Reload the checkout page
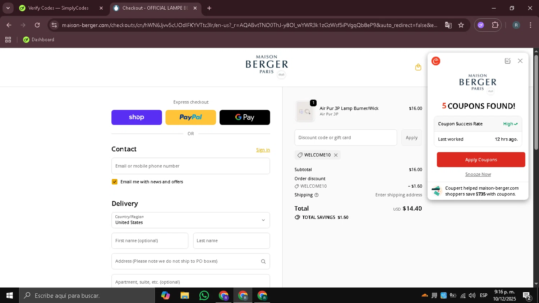Image resolution: width=539 pixels, height=303 pixels. 37,25
